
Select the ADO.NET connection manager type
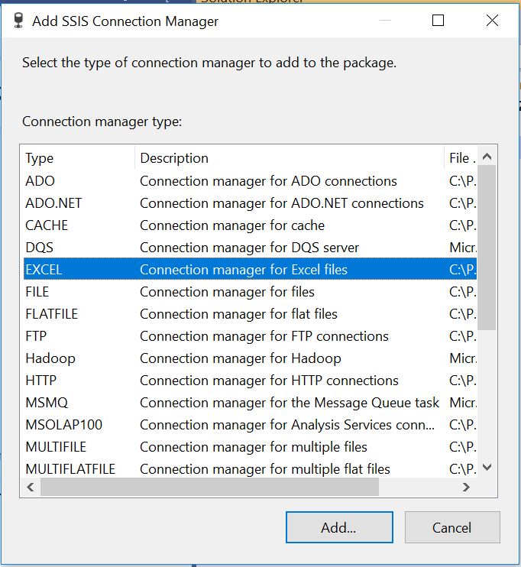(x=251, y=203)
